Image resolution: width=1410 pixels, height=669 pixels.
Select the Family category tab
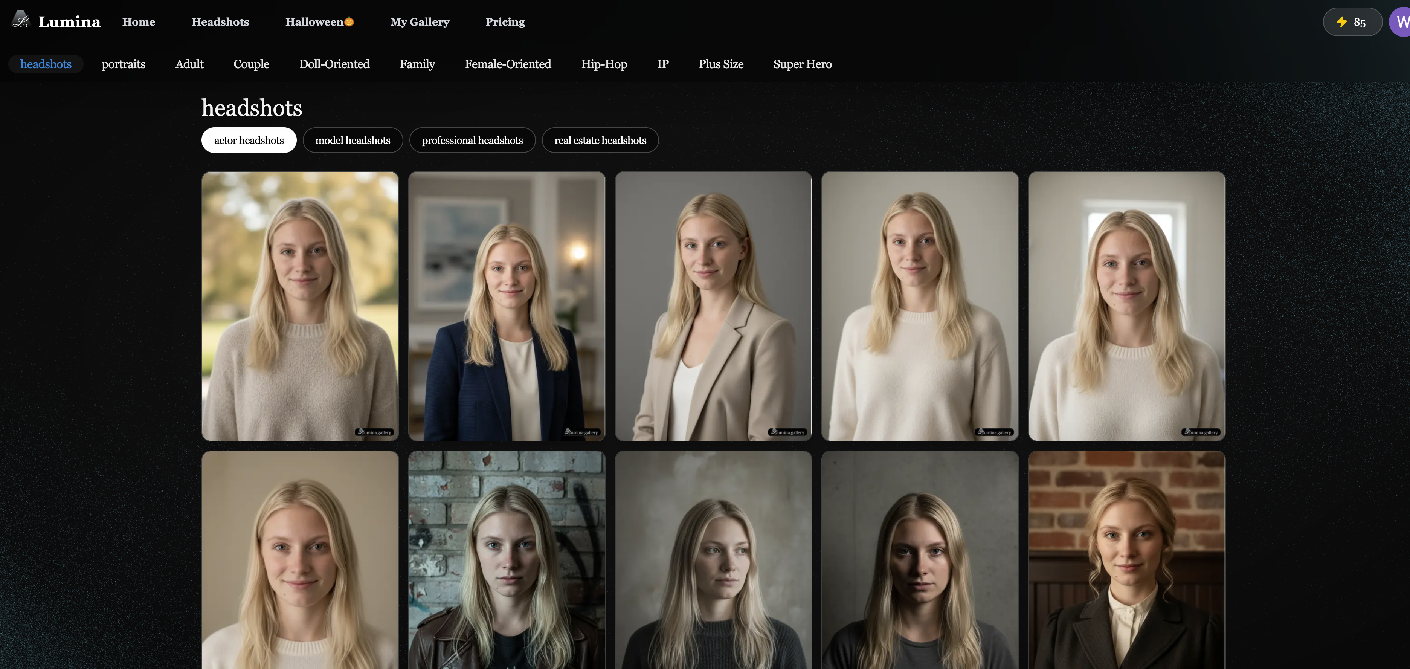click(417, 64)
